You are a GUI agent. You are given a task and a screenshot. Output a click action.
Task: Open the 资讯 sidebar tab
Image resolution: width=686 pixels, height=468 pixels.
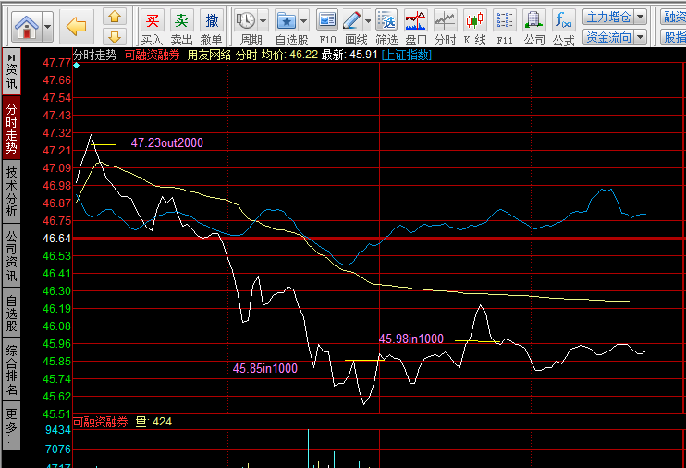(x=11, y=71)
